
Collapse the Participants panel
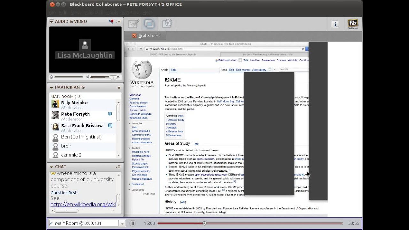click(51, 87)
